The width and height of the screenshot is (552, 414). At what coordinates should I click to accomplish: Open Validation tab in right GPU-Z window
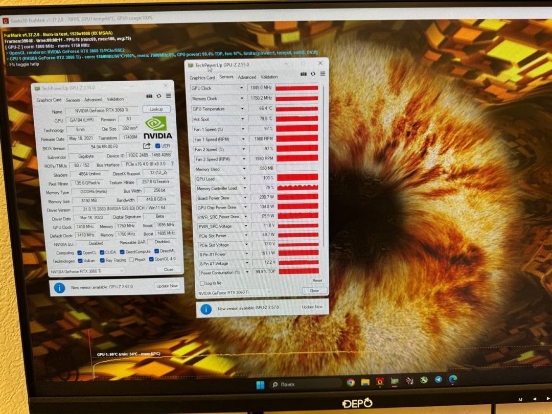[x=269, y=77]
